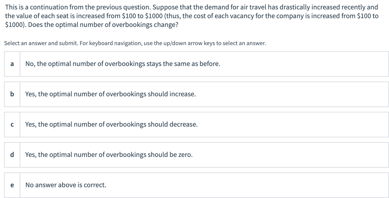Choose 'overbookings stays the same as before'
Viewport: 389px width, 198px height.
122,64
